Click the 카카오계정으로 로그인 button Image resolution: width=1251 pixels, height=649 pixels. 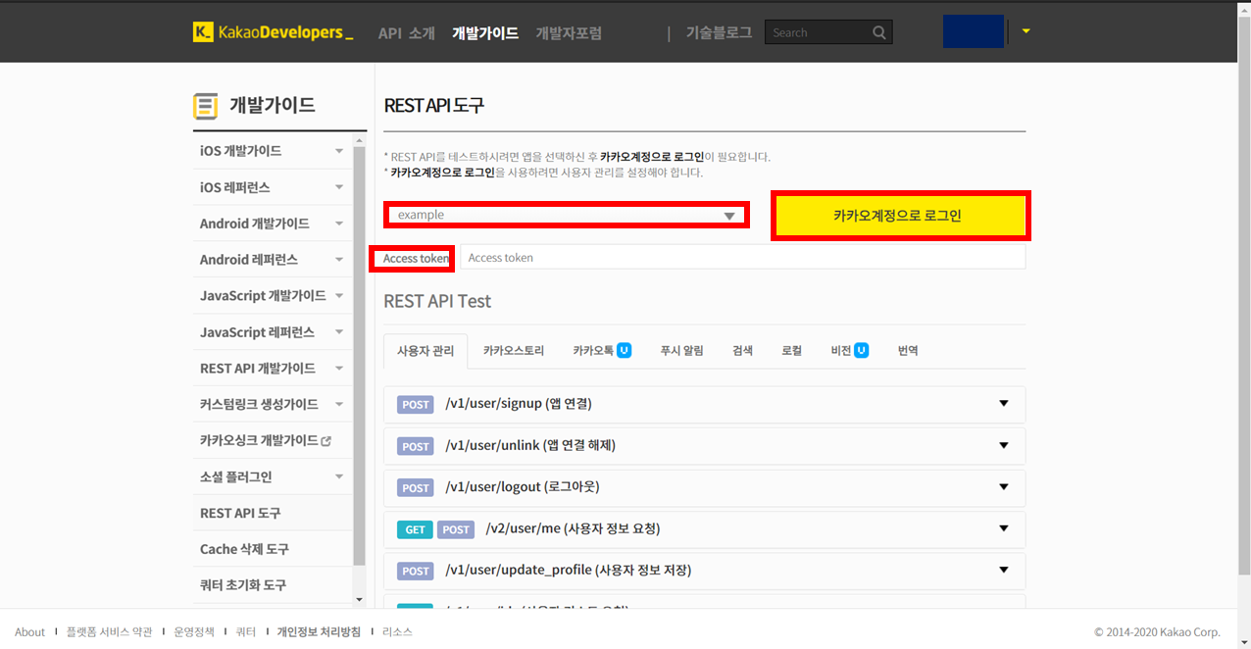pos(900,216)
